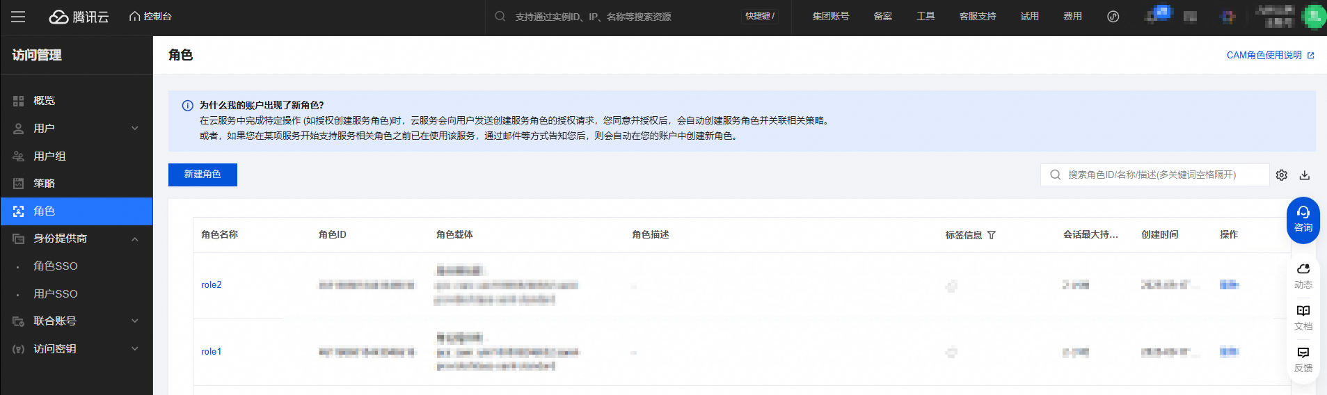1327x395 pixels.
Task: Click the 角色描述 column header
Action: point(651,234)
